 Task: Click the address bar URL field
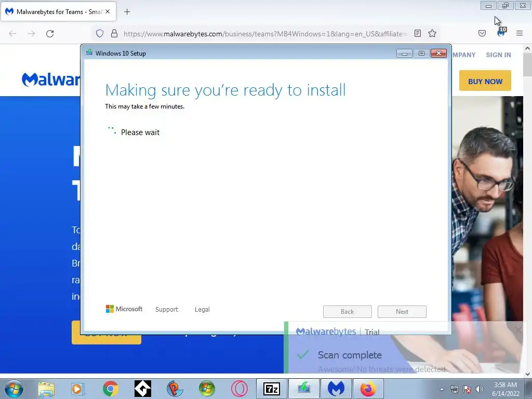[x=264, y=34]
